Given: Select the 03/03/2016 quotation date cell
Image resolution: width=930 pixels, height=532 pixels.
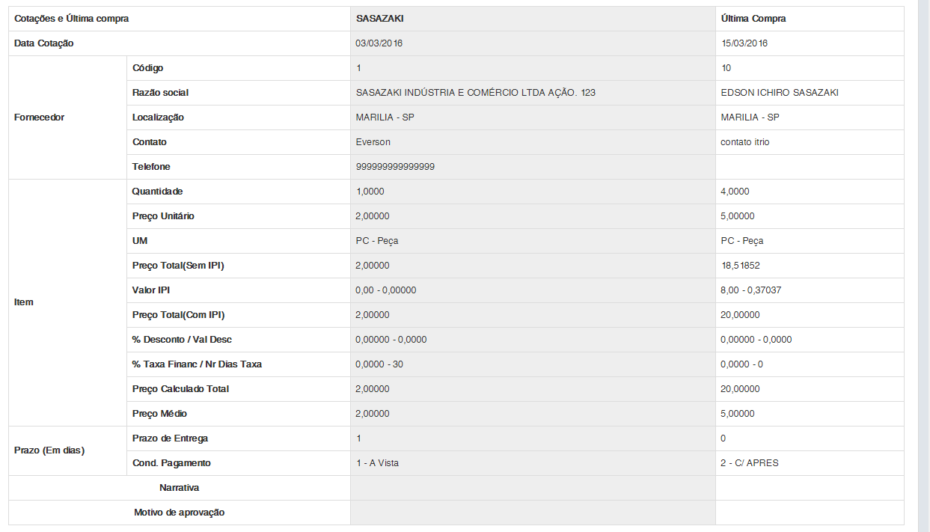Looking at the screenshot, I should 379,43.
